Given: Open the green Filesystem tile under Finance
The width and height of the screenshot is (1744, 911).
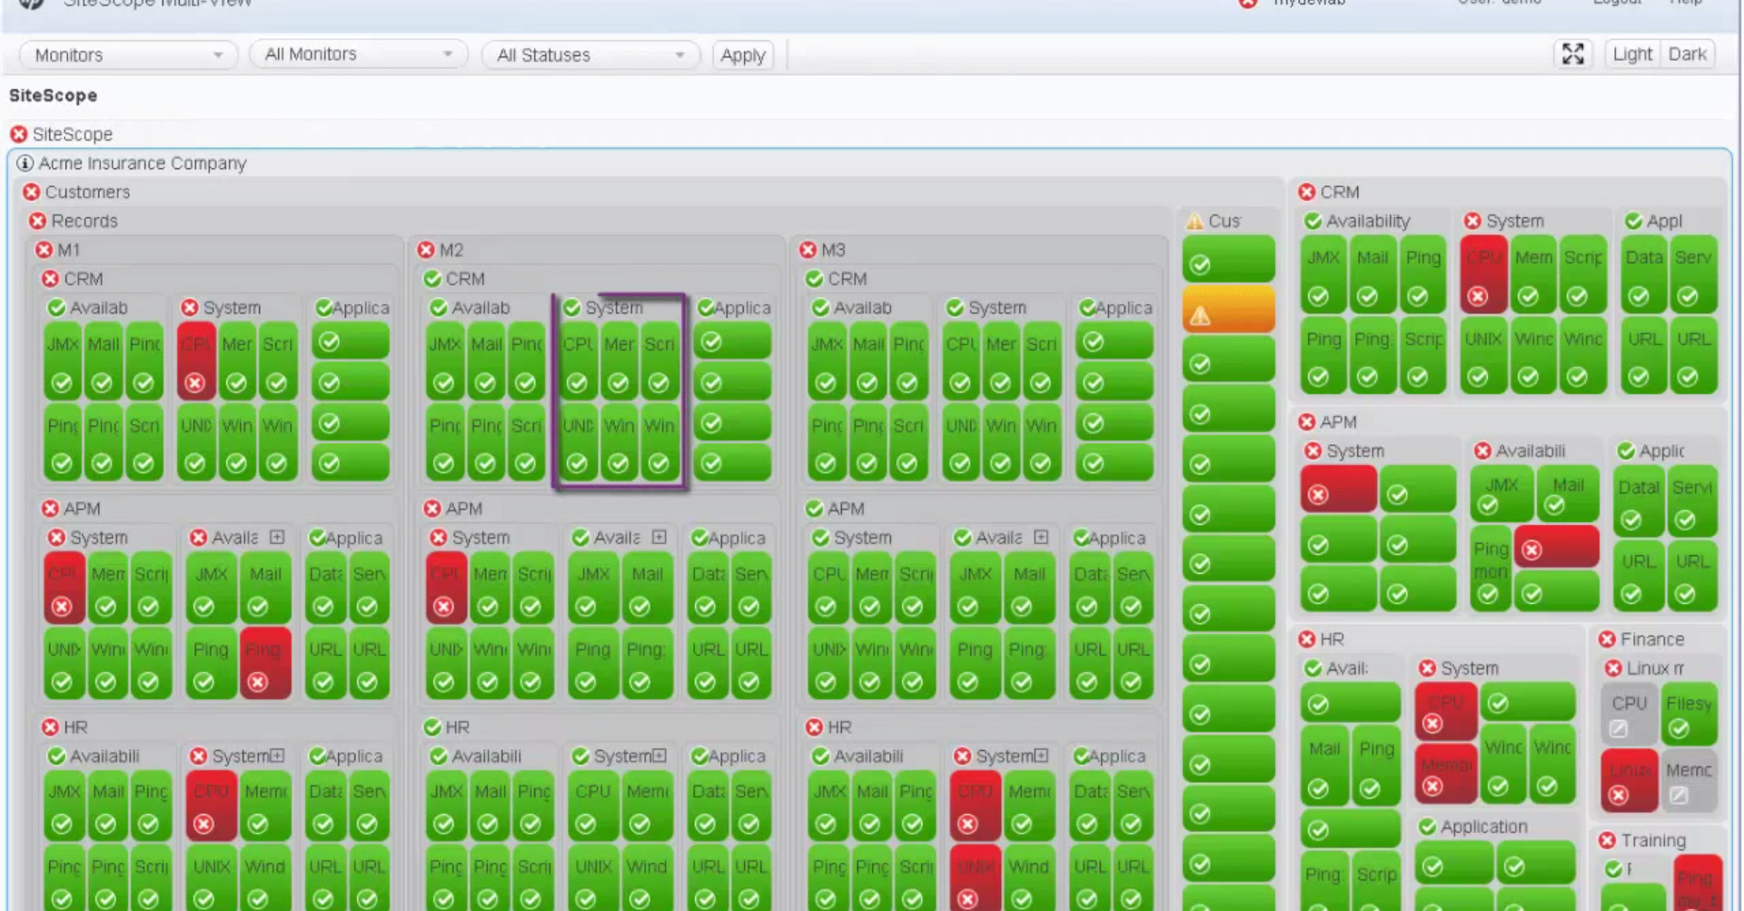Looking at the screenshot, I should 1689,715.
